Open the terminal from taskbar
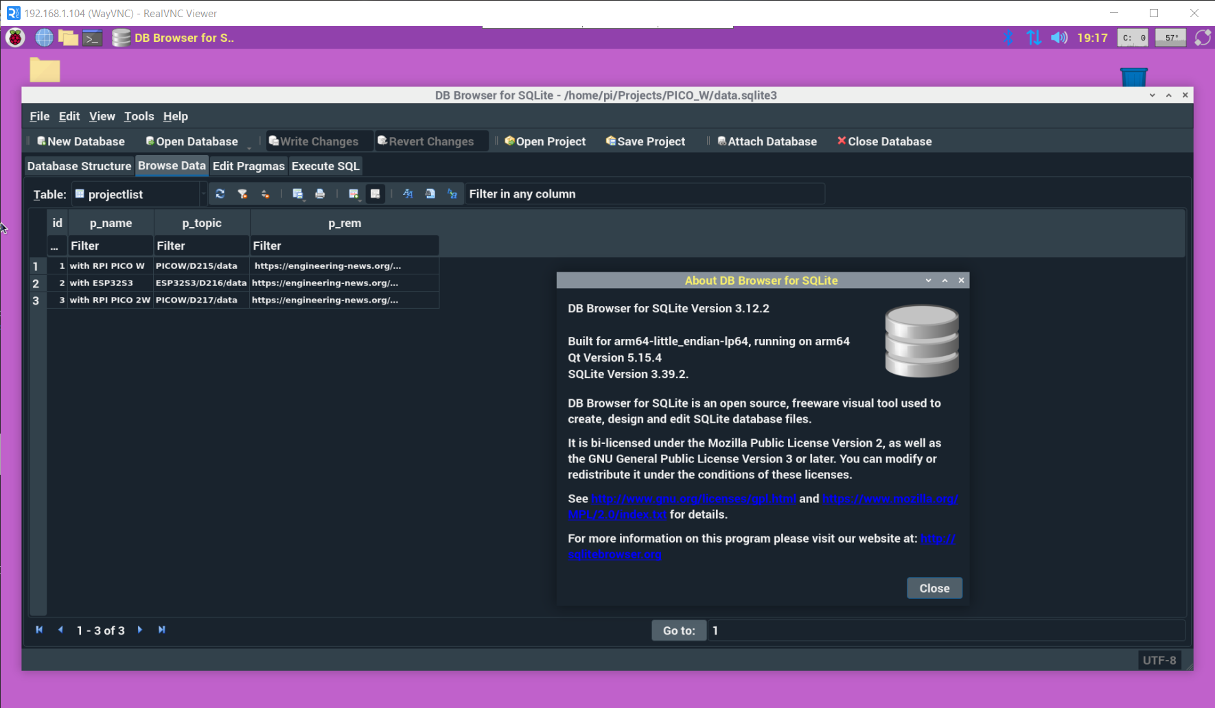Viewport: 1215px width, 708px height. 93,38
